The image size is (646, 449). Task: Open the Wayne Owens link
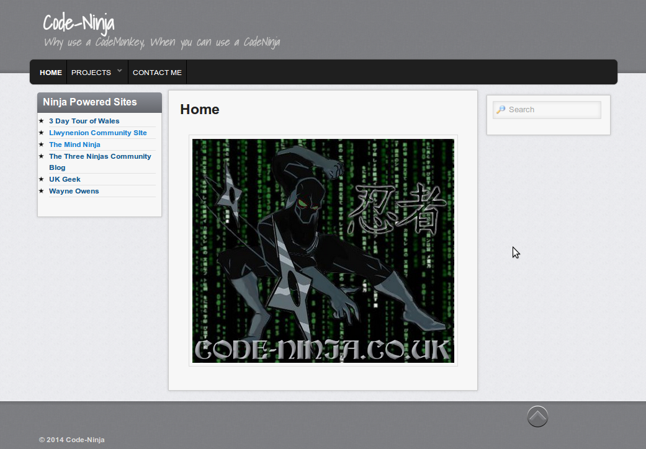click(74, 191)
